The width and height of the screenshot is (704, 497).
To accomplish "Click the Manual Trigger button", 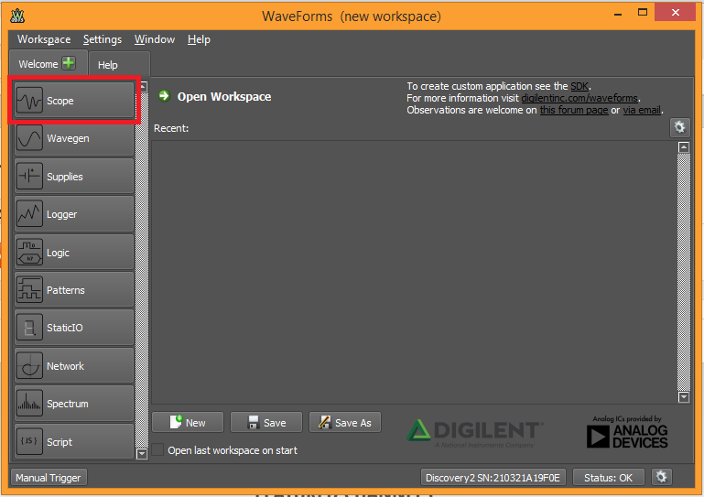I will [49, 477].
